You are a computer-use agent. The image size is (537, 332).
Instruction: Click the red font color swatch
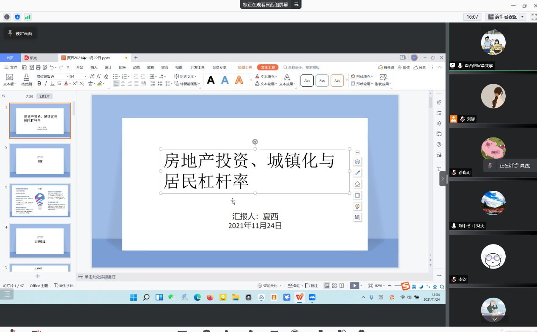[x=66, y=84]
